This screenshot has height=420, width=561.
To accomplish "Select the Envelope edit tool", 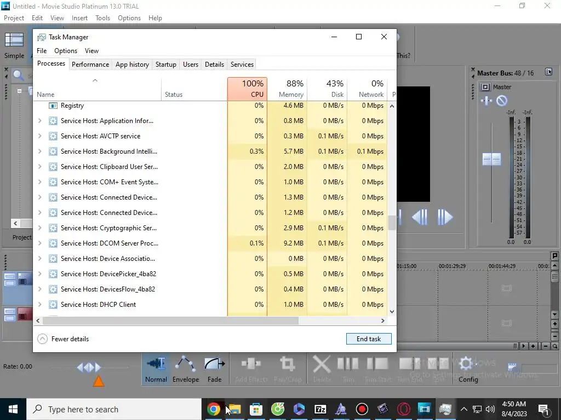I will coord(185,370).
